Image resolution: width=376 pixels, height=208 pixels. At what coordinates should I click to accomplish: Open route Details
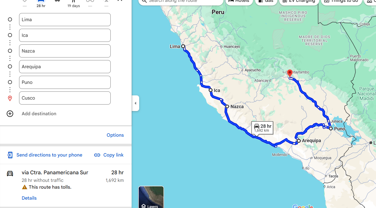pyautogui.click(x=29, y=198)
